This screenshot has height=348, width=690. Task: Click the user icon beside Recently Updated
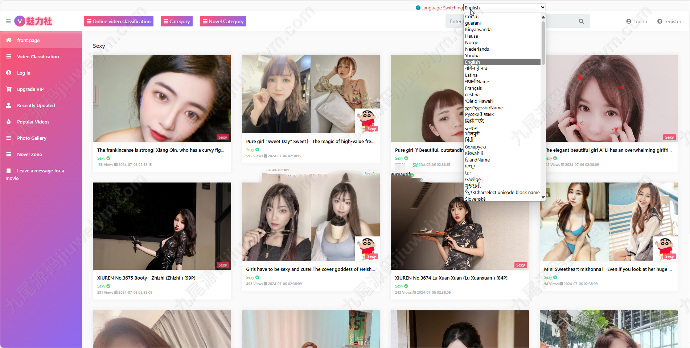point(9,105)
